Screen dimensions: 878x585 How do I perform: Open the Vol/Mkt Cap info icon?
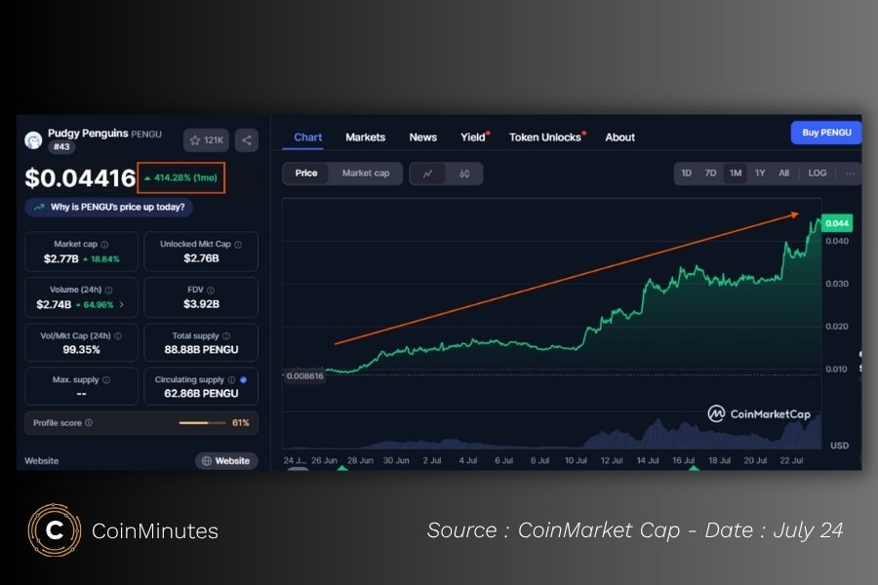pyautogui.click(x=118, y=335)
